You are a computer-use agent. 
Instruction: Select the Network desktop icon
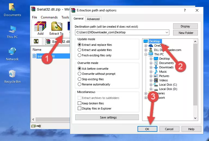(12, 54)
